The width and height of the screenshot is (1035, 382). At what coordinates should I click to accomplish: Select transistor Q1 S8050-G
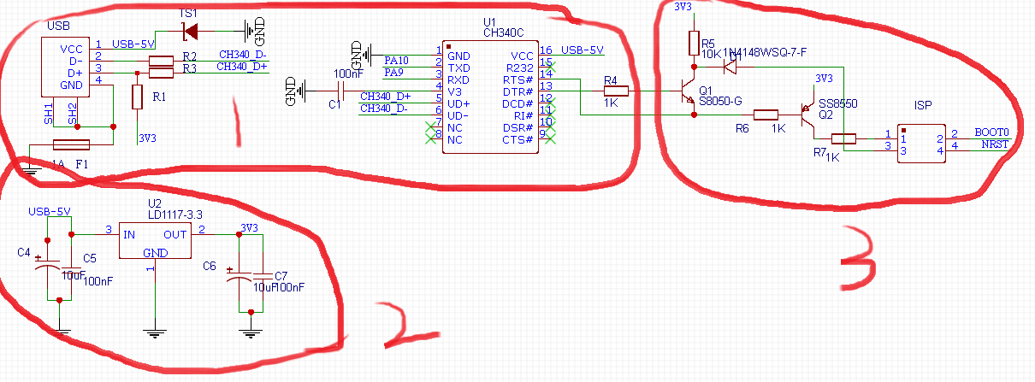687,91
